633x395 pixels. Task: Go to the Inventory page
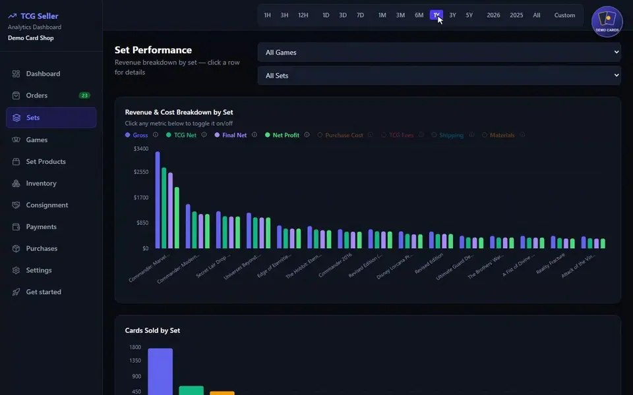[51, 184]
